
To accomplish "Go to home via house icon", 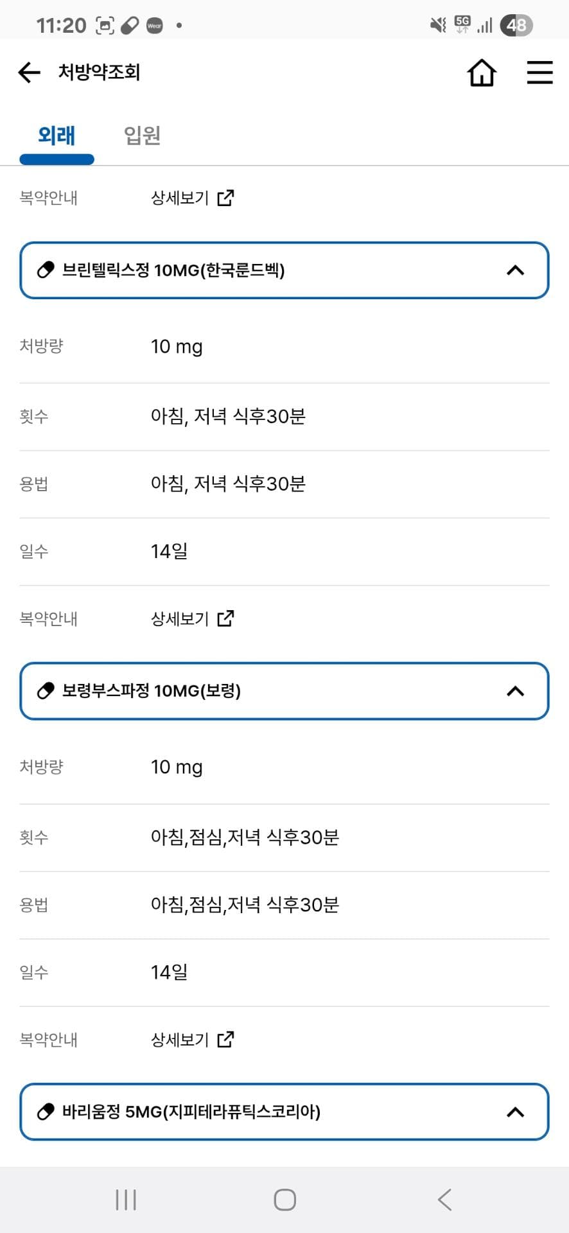I will click(x=482, y=73).
